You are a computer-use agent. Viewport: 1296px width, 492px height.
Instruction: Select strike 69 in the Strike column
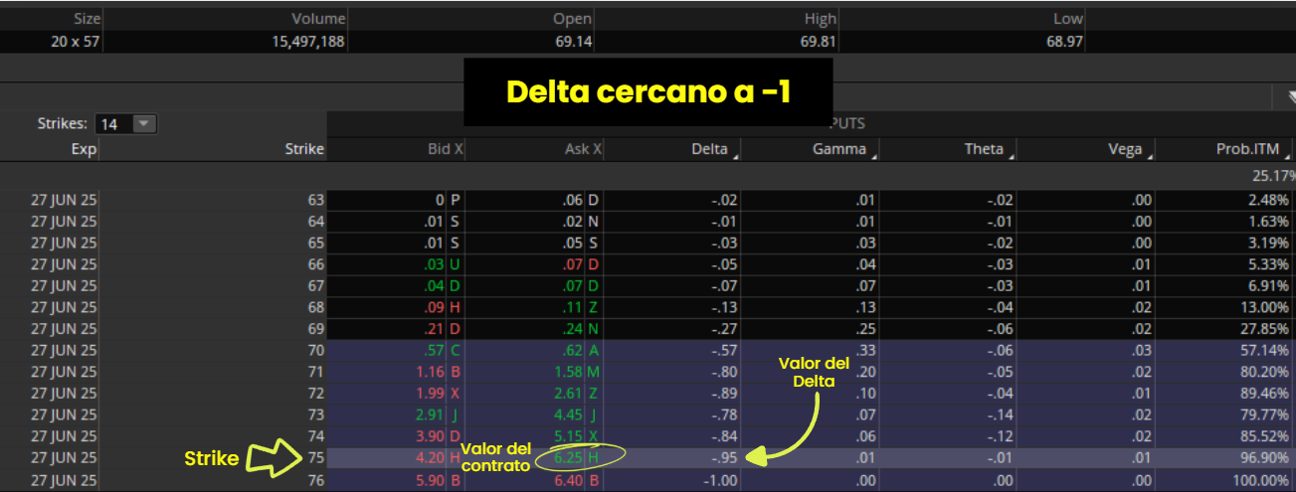[315, 328]
